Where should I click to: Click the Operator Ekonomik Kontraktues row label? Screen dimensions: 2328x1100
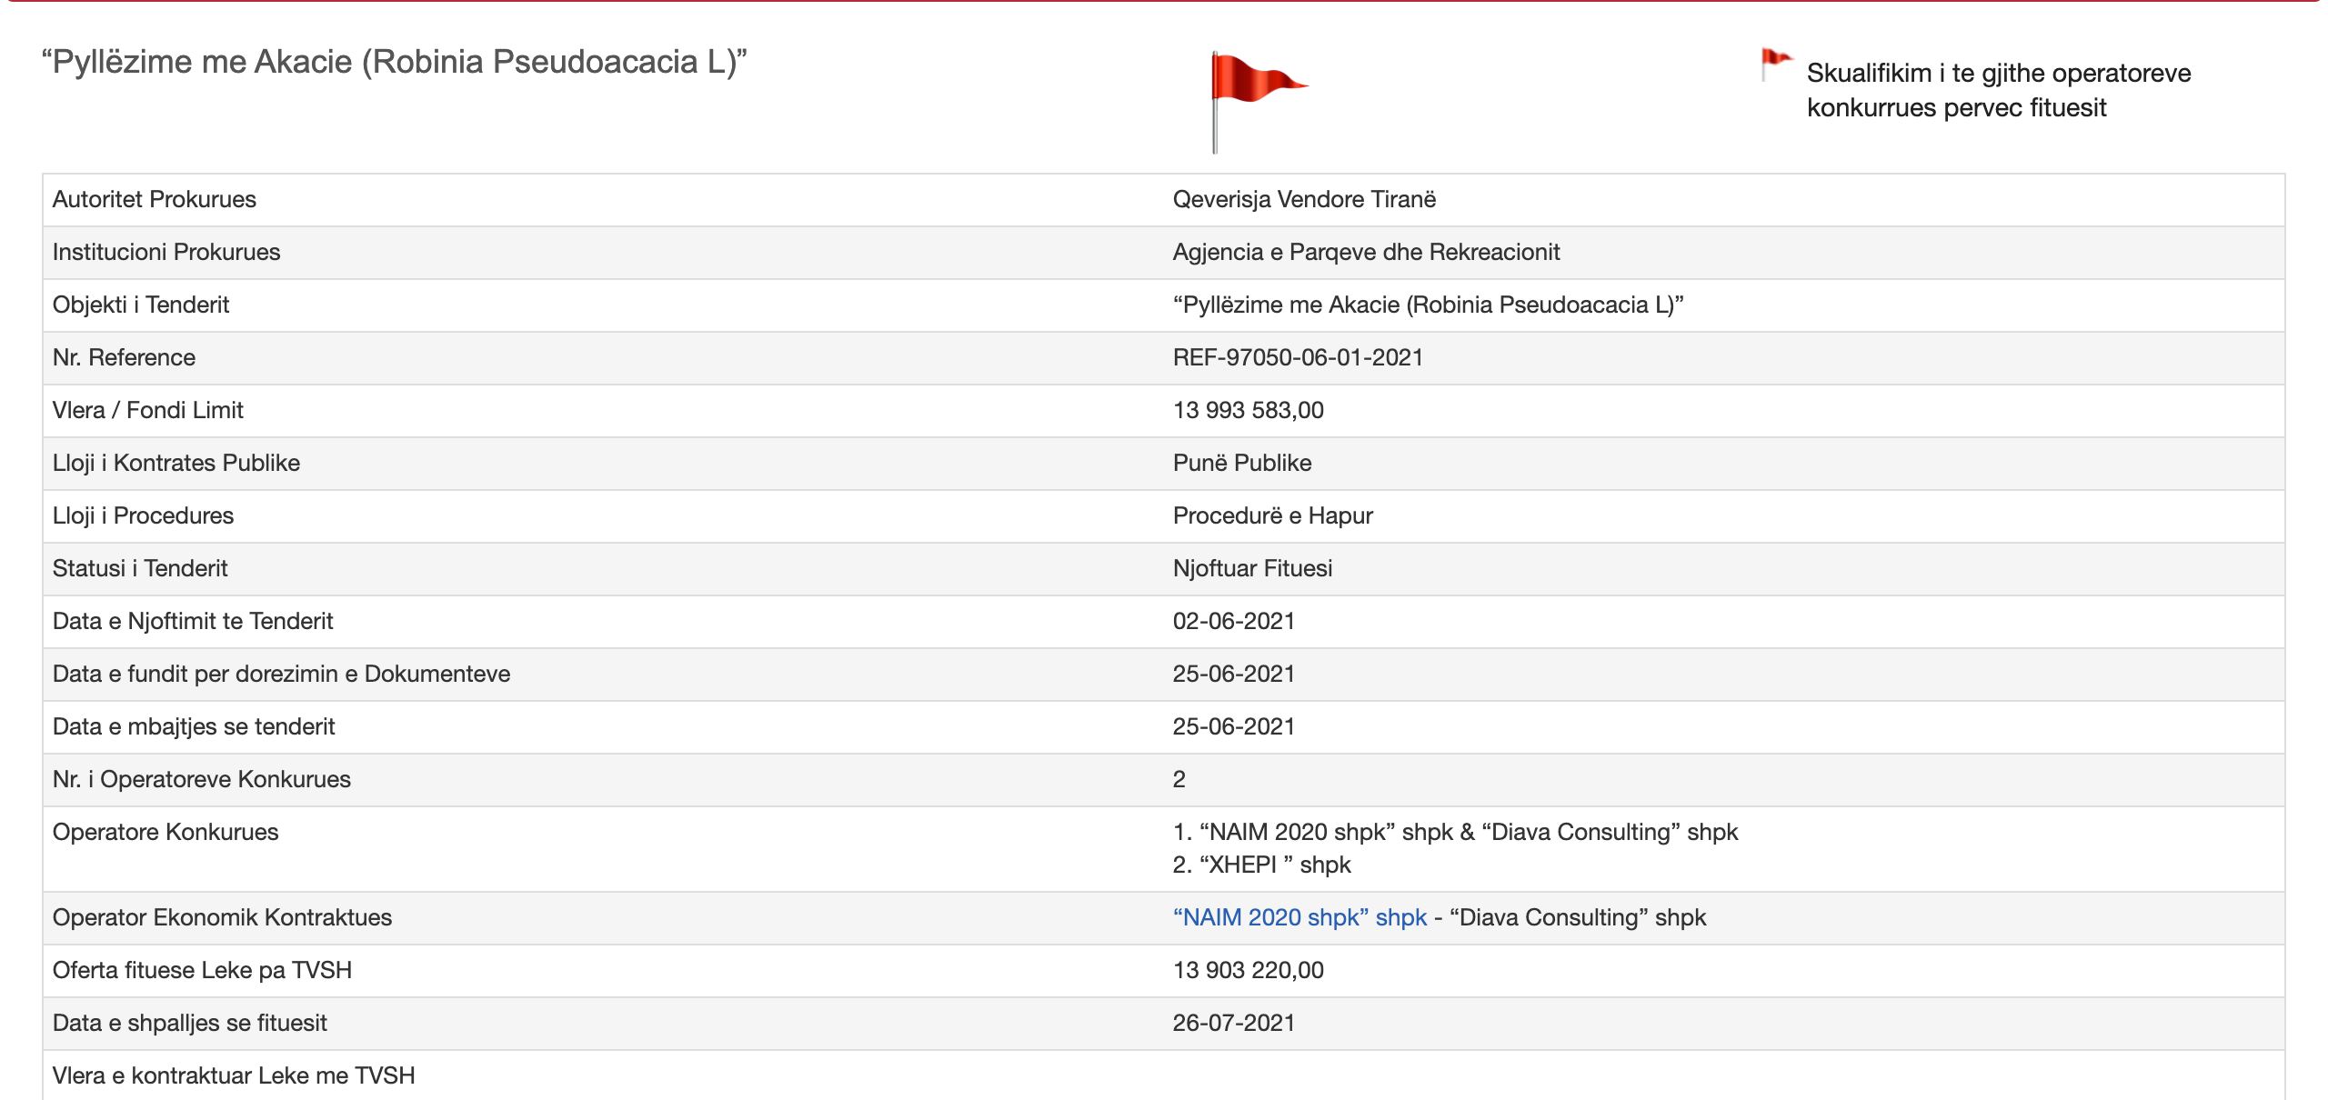(222, 917)
